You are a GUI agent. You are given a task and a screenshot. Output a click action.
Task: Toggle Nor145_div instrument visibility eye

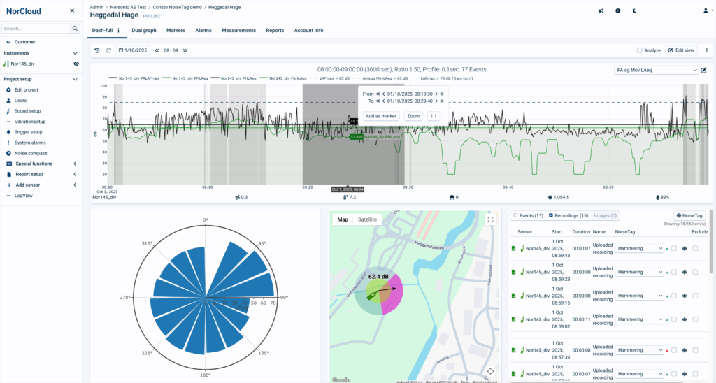pos(76,64)
